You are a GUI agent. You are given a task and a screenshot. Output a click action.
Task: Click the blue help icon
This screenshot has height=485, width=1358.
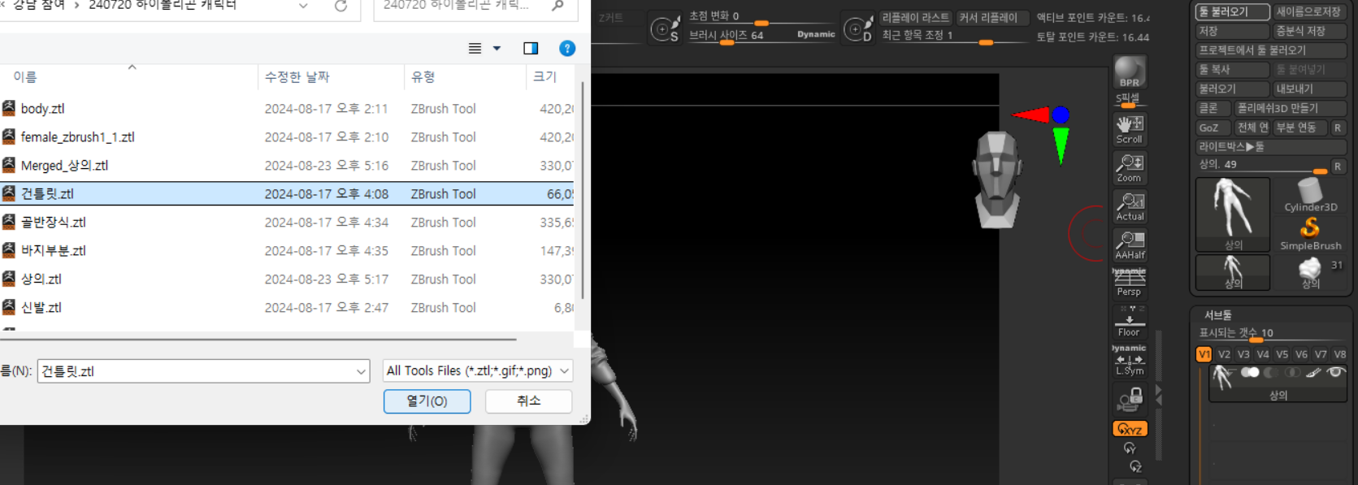click(x=567, y=49)
